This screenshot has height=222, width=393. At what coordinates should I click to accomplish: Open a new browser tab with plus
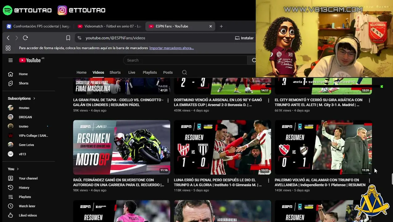pyautogui.click(x=221, y=26)
